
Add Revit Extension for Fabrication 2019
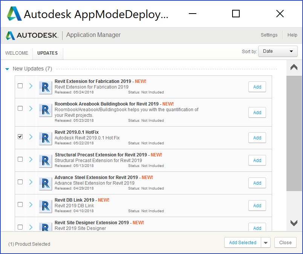(257, 87)
